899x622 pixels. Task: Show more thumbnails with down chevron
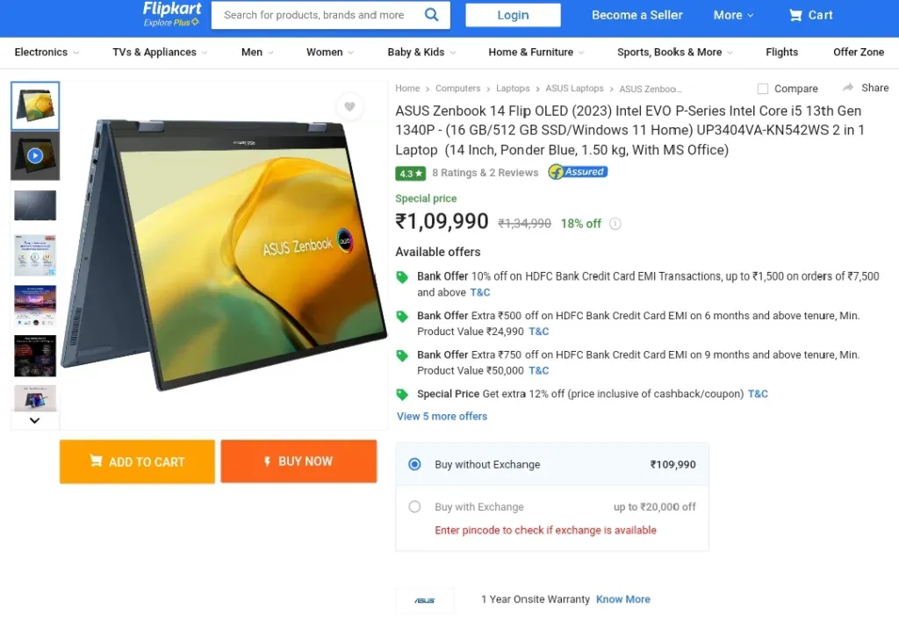pos(35,420)
